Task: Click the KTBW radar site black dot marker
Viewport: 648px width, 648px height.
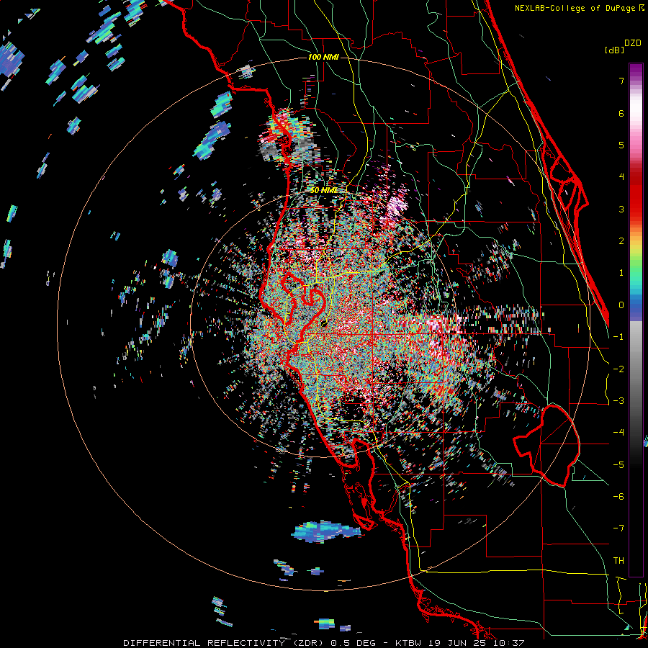Action: click(324, 323)
